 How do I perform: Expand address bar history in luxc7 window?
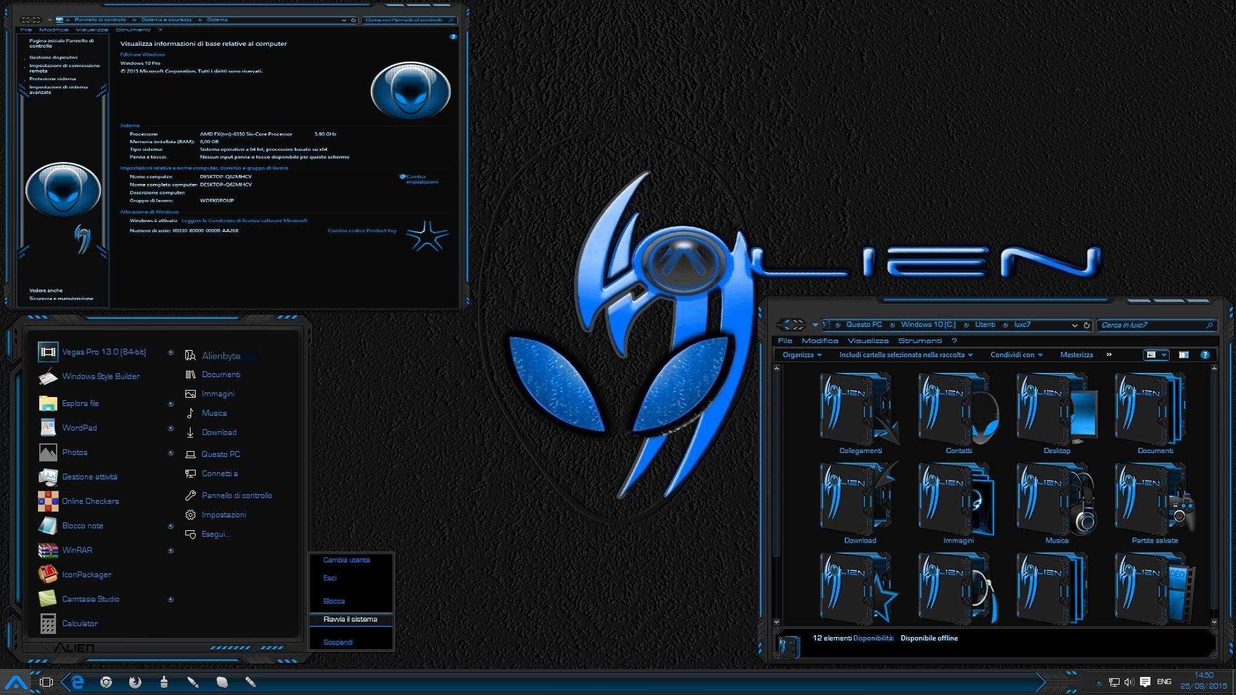[x=1074, y=325]
